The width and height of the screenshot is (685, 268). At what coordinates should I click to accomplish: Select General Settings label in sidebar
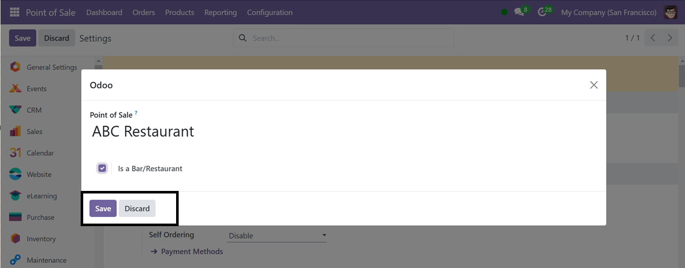click(52, 67)
